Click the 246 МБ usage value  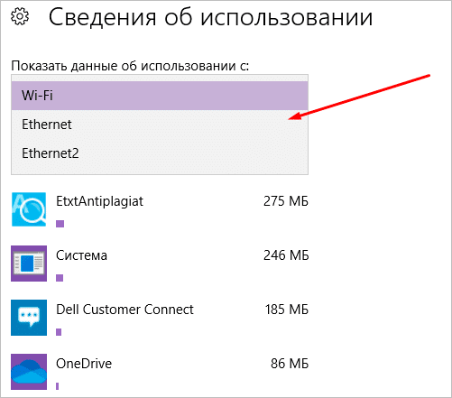point(286,255)
